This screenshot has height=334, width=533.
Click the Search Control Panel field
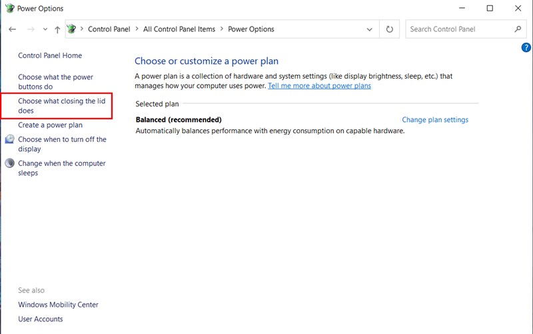(466, 29)
